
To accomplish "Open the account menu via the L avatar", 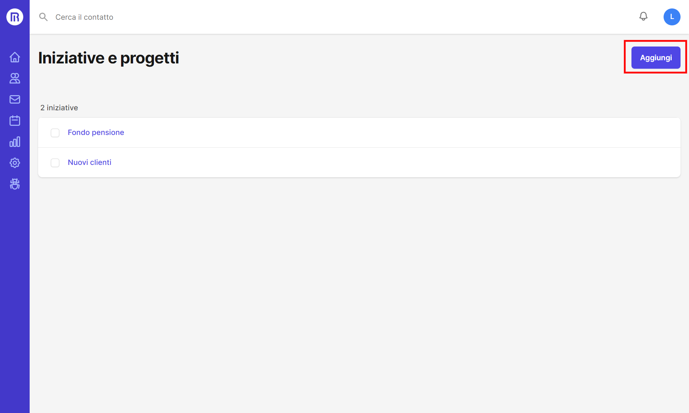I will pos(672,17).
